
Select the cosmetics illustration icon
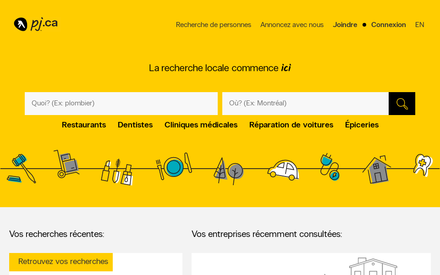coord(117,170)
